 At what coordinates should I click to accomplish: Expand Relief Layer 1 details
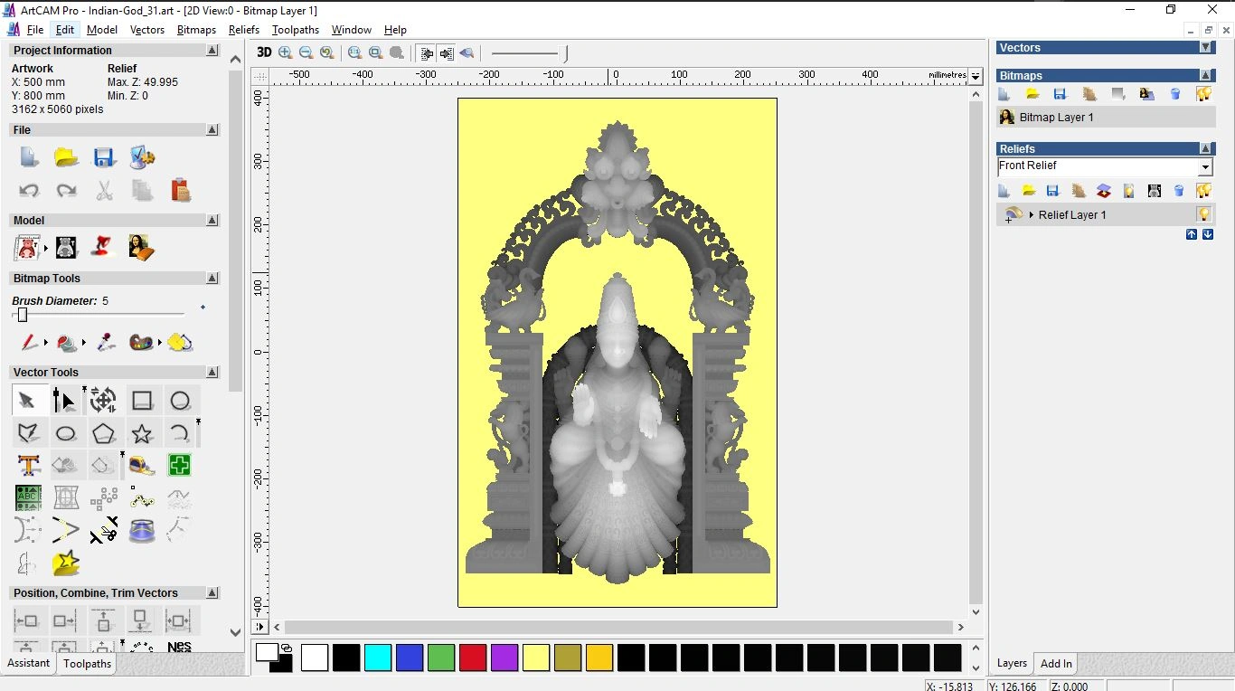[1032, 214]
